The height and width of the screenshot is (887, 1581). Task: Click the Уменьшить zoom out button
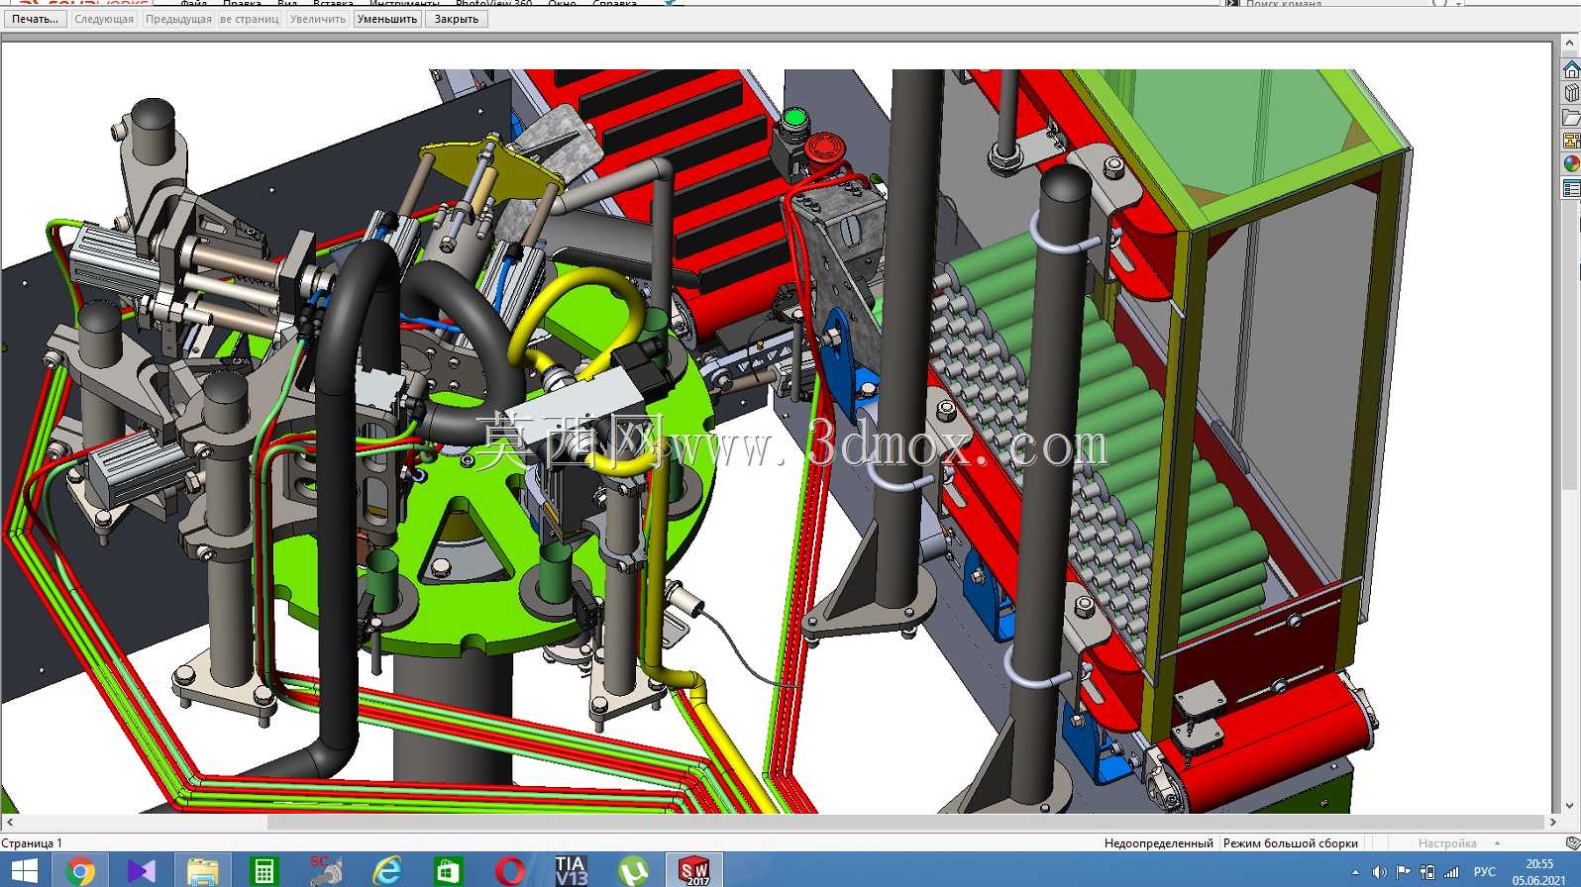click(387, 19)
